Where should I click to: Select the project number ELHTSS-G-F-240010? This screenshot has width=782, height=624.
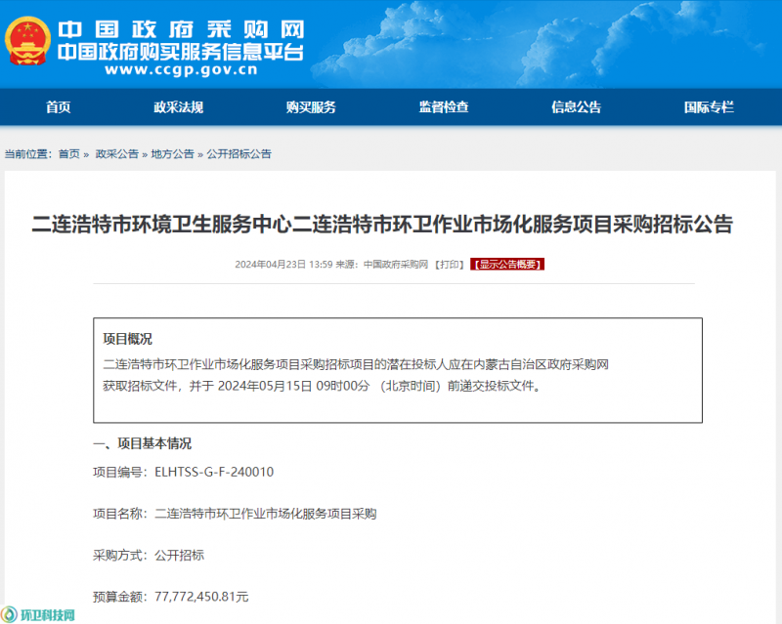click(214, 472)
